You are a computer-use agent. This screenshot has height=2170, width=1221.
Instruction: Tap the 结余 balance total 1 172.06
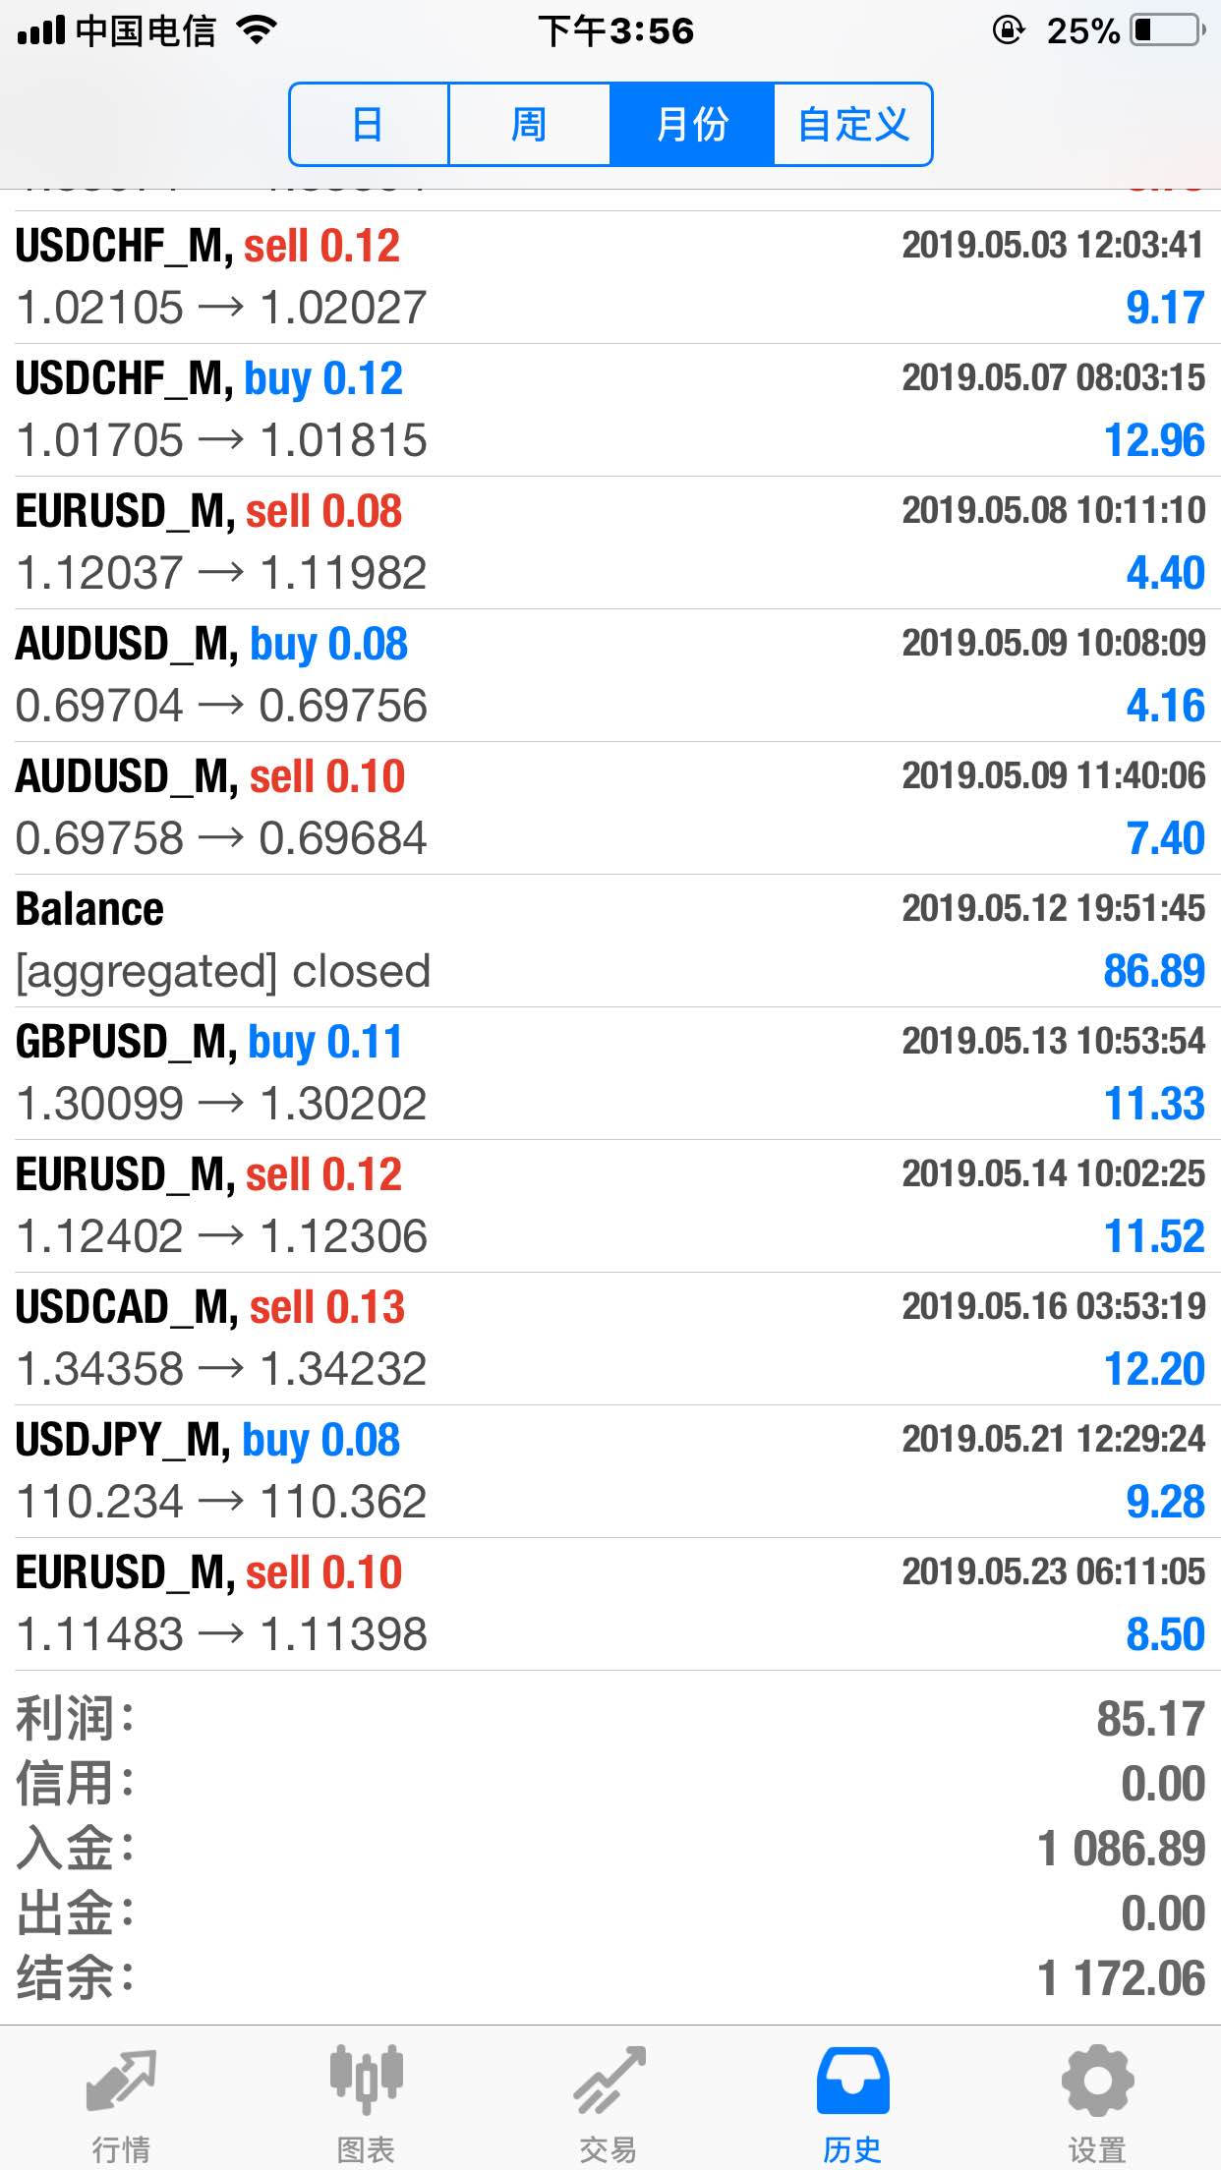1121,1978
